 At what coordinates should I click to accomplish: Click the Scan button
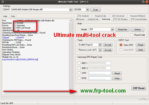click(95, 10)
